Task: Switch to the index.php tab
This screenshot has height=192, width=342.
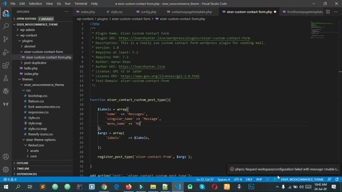Action: point(88,12)
